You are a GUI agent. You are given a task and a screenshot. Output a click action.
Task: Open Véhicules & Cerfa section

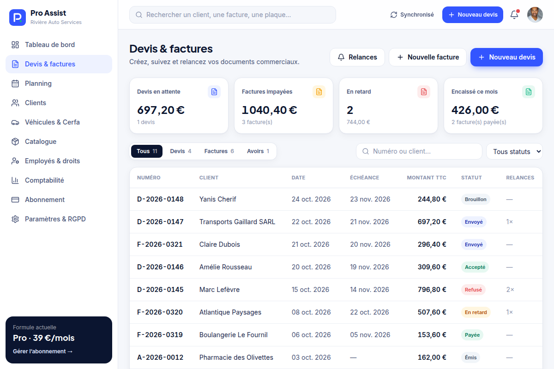pos(59,122)
